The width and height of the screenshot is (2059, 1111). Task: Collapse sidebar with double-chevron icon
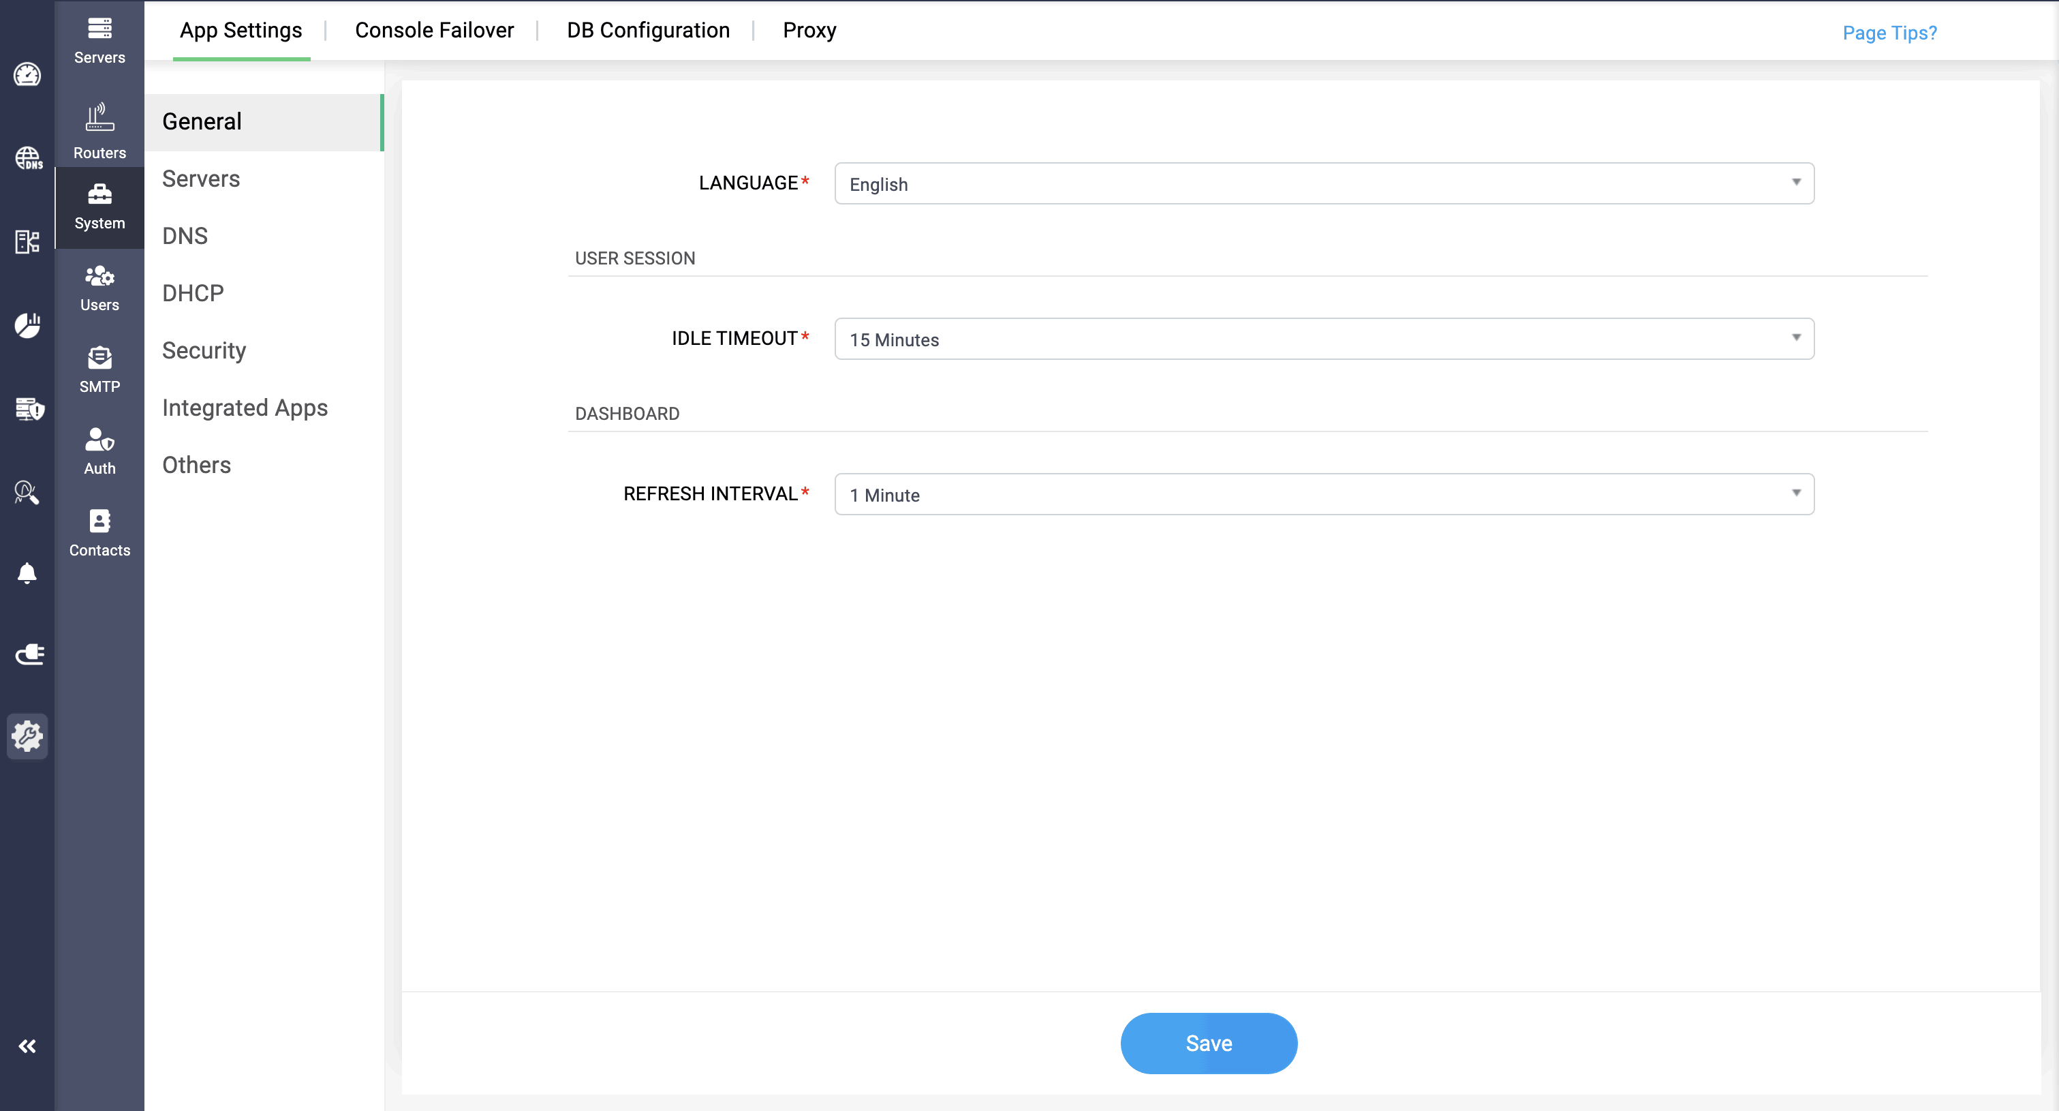pos(27,1046)
